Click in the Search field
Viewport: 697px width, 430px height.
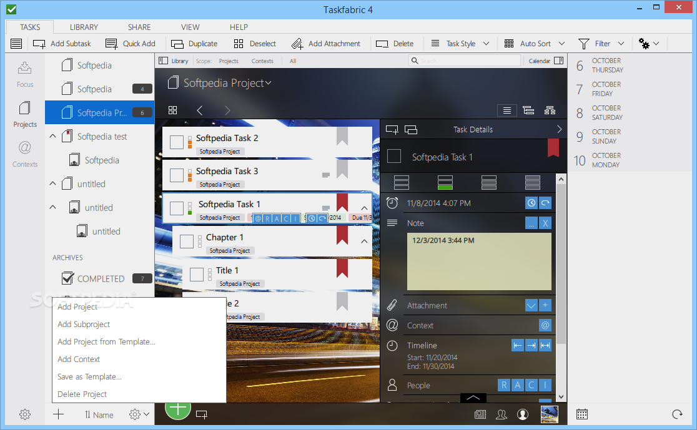coord(465,61)
